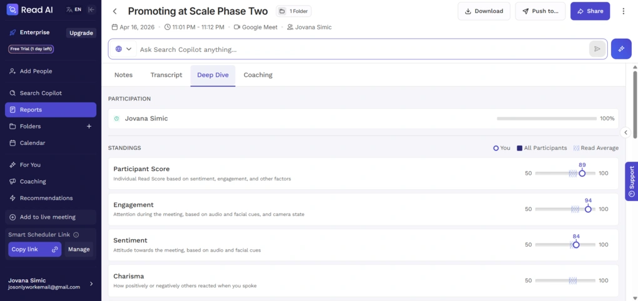This screenshot has width=638, height=301.
Task: Click the Smart Scheduler Link info icon
Action: (x=76, y=235)
